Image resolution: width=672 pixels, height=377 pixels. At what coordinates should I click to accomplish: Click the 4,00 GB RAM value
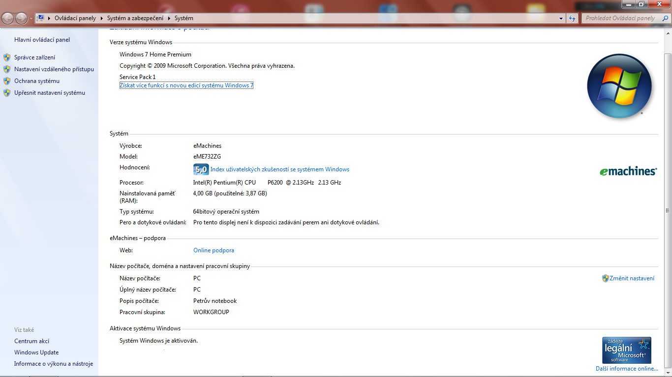[230, 193]
